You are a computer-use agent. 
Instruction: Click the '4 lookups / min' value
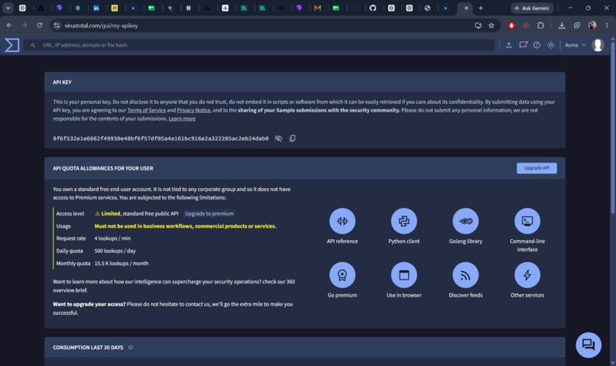(x=112, y=238)
